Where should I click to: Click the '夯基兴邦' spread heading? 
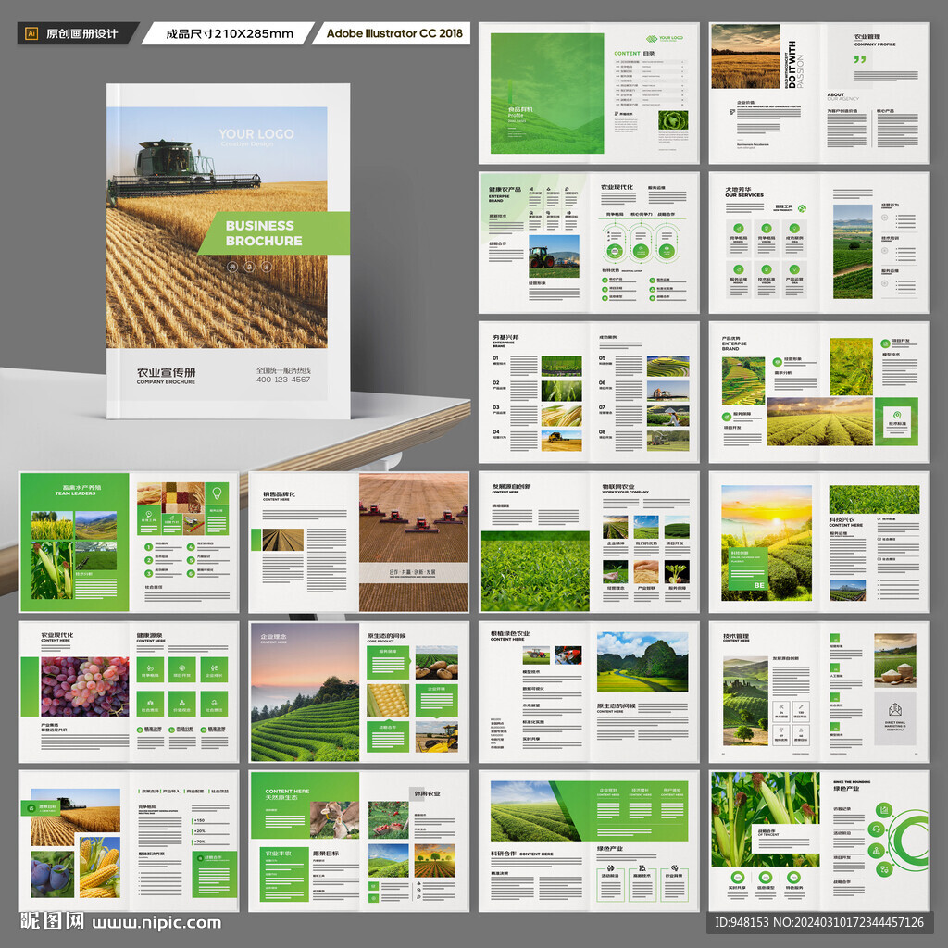click(505, 337)
